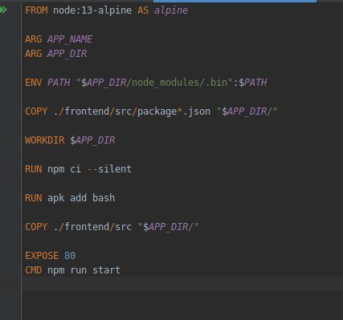Click the ENV keyword

click(34, 83)
